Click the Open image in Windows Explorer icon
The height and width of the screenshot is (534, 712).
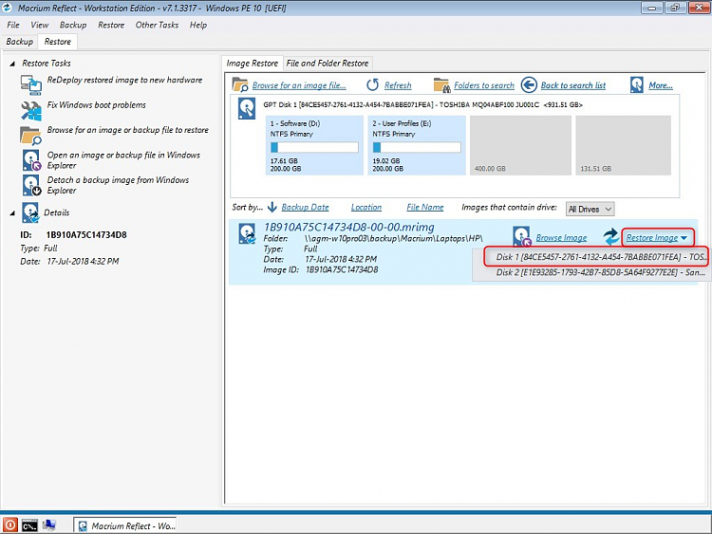[31, 160]
